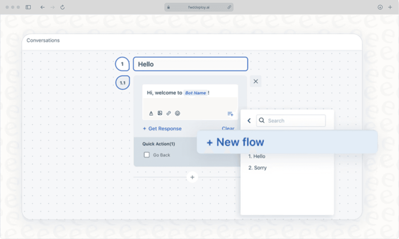This screenshot has width=399, height=239.
Task: Click the Bot Name variable tag
Action: click(195, 93)
